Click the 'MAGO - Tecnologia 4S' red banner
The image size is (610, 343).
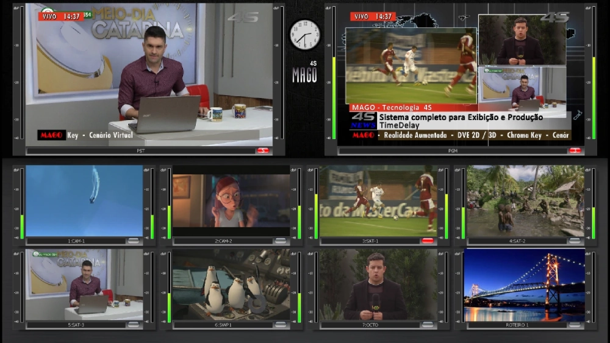pyautogui.click(x=413, y=108)
